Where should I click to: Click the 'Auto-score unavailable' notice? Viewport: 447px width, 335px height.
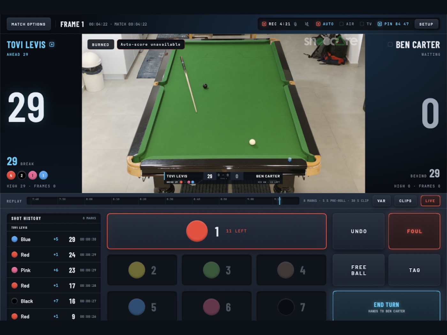pyautogui.click(x=150, y=44)
